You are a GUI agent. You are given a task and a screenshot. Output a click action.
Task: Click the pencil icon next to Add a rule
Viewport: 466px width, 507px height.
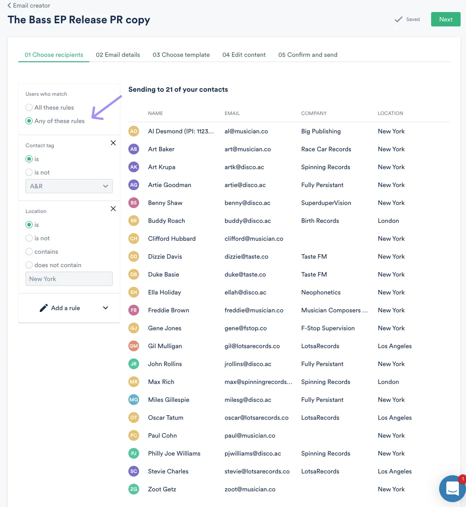point(43,308)
